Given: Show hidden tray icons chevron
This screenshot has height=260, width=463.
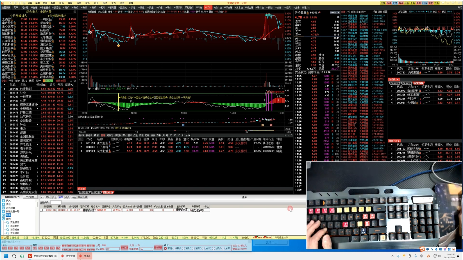Looking at the screenshot, I should (393, 256).
